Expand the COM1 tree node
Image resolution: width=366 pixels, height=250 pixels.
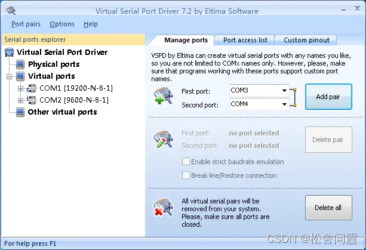(x=20, y=89)
